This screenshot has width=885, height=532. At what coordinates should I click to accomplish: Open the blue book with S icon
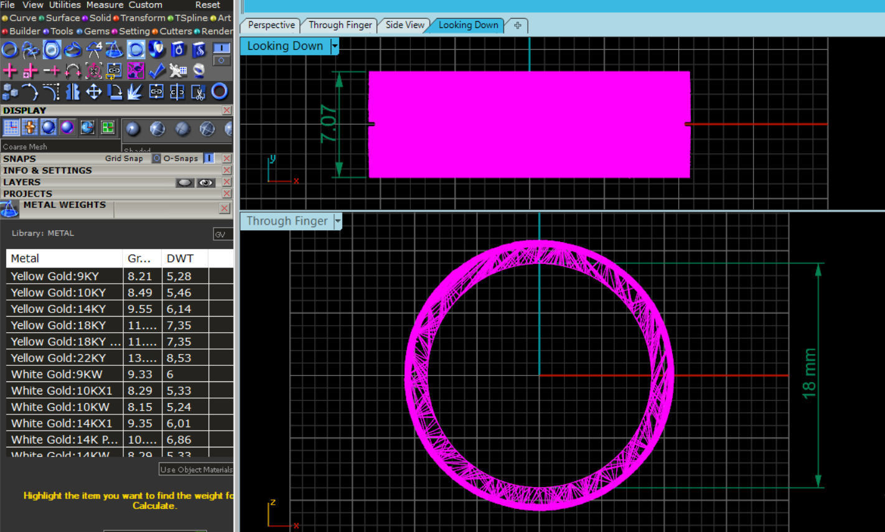[x=199, y=49]
